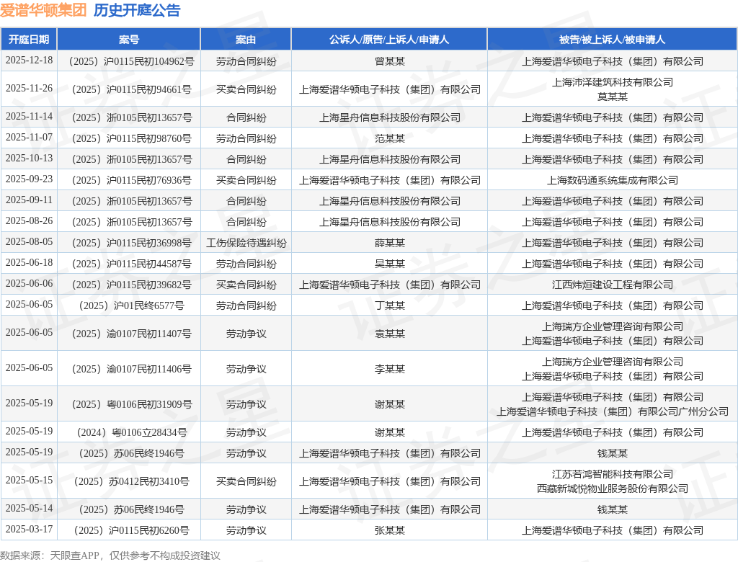Select the date cell 2025-12-18
This screenshot has width=738, height=562.
pyautogui.click(x=29, y=61)
